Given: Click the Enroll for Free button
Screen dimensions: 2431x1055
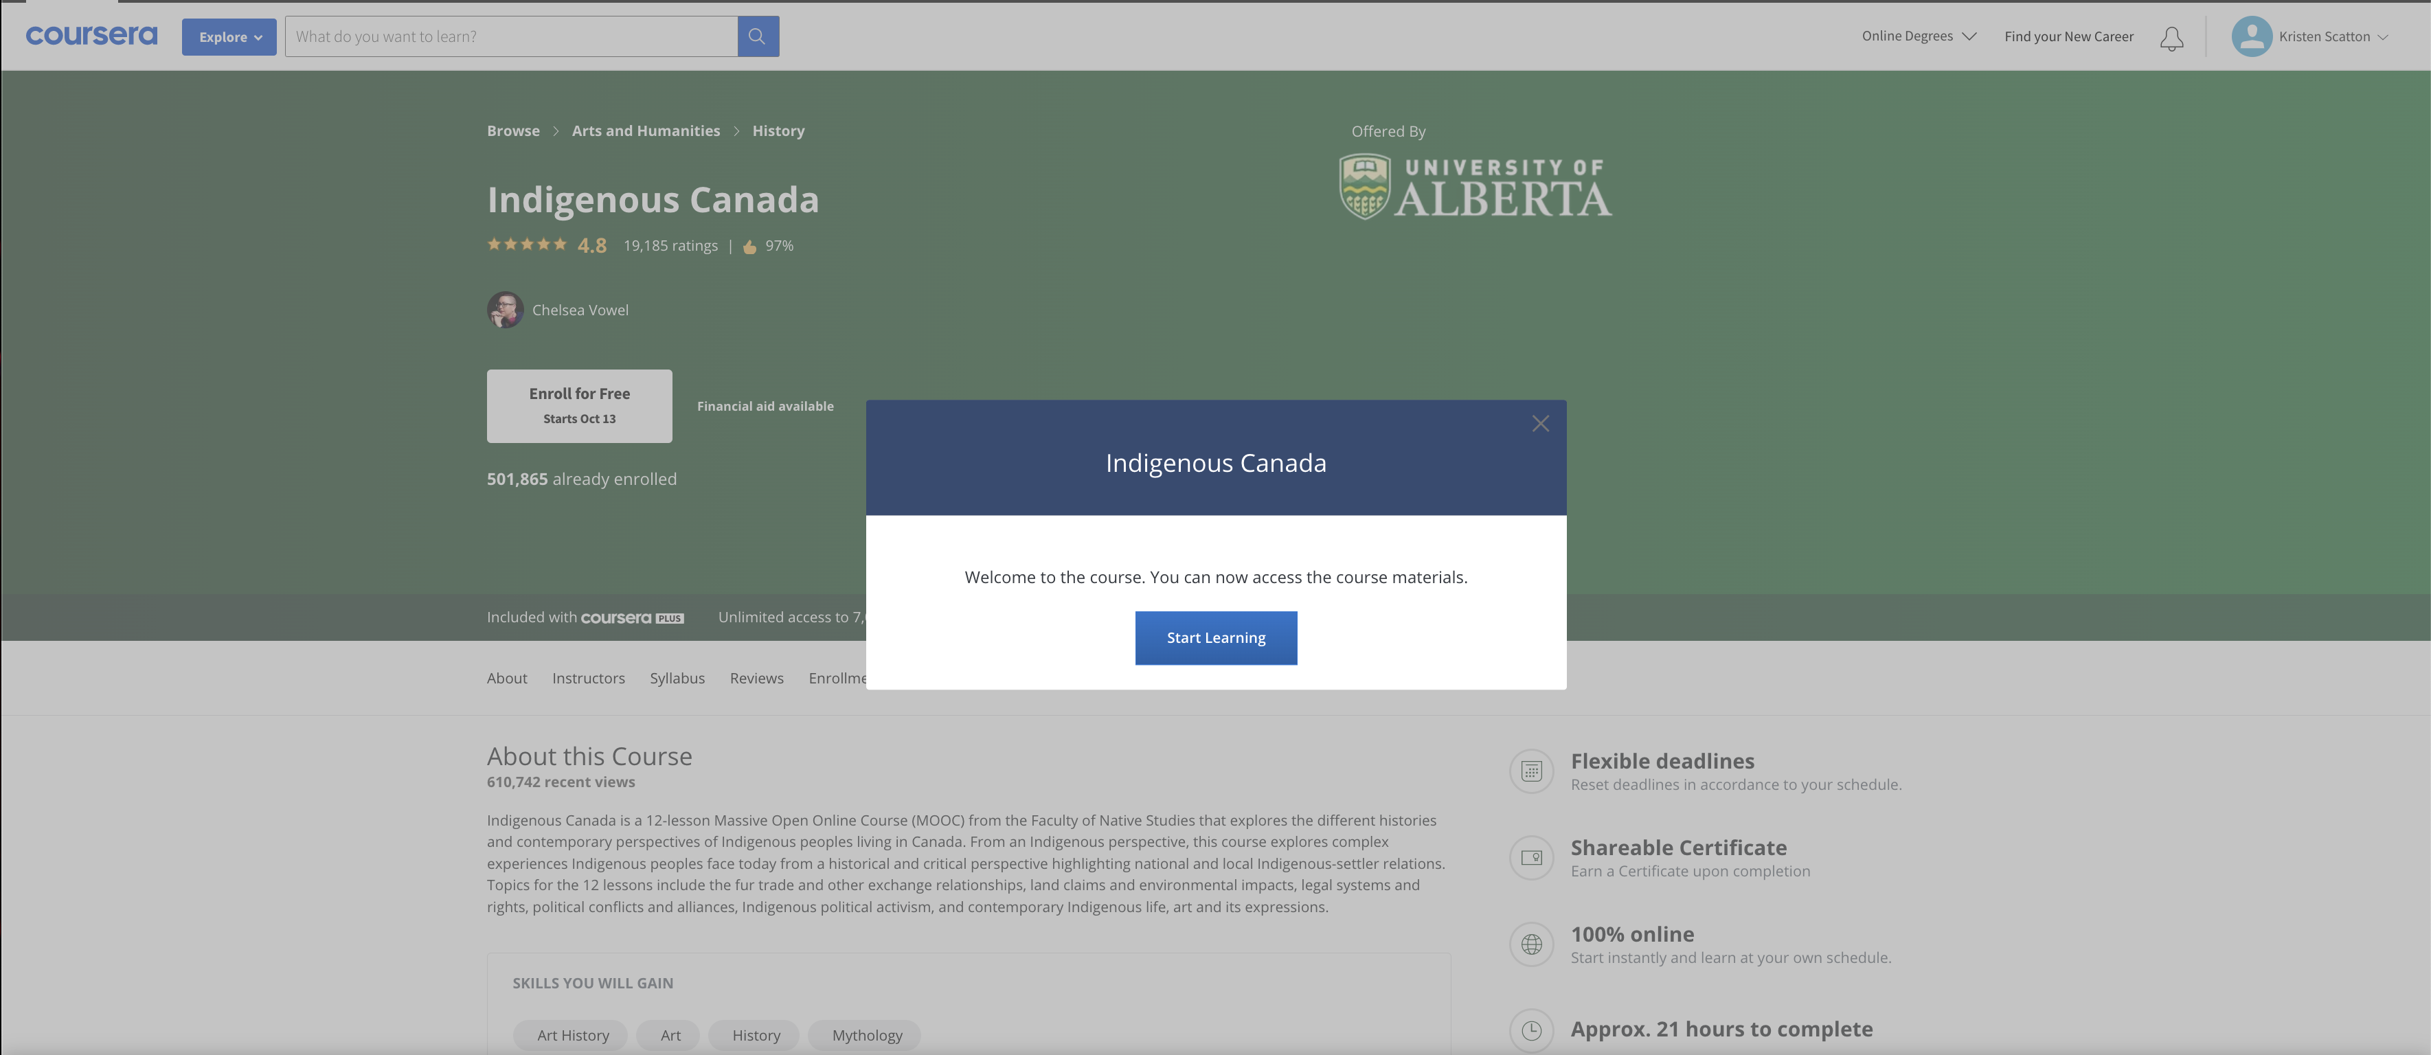Looking at the screenshot, I should [x=580, y=406].
